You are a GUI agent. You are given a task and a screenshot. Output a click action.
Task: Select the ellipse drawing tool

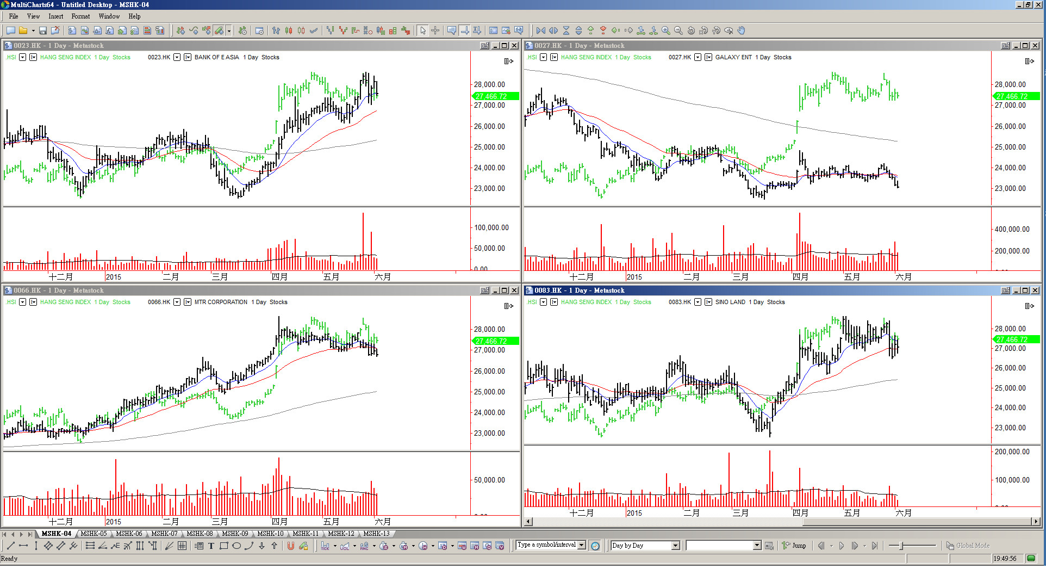pyautogui.click(x=236, y=546)
